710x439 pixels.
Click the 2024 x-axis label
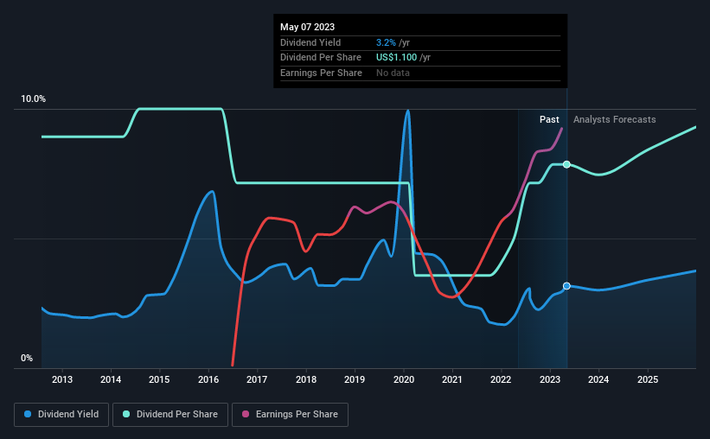(x=598, y=379)
